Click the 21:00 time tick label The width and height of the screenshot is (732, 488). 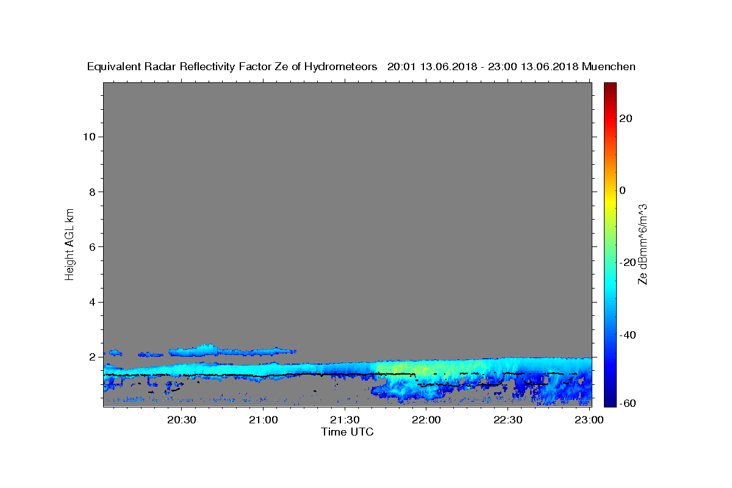(263, 420)
